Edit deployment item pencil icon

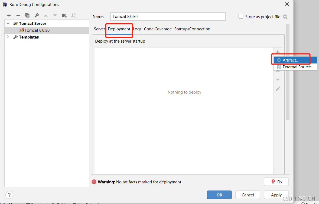tap(278, 89)
